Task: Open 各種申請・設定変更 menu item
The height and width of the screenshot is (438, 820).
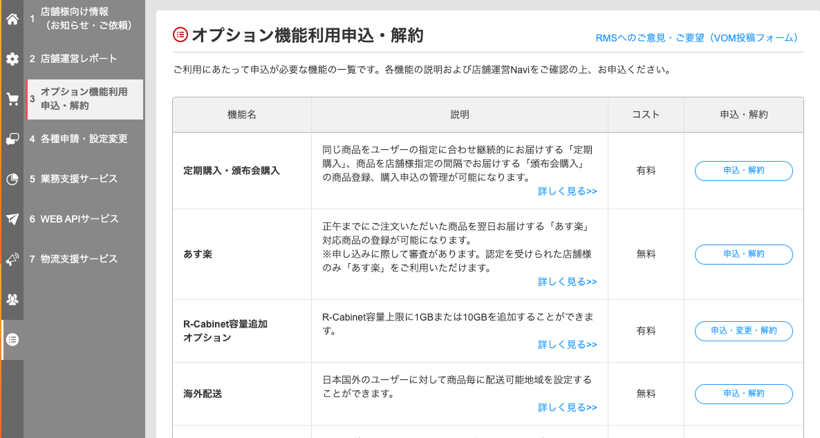Action: coord(85,139)
